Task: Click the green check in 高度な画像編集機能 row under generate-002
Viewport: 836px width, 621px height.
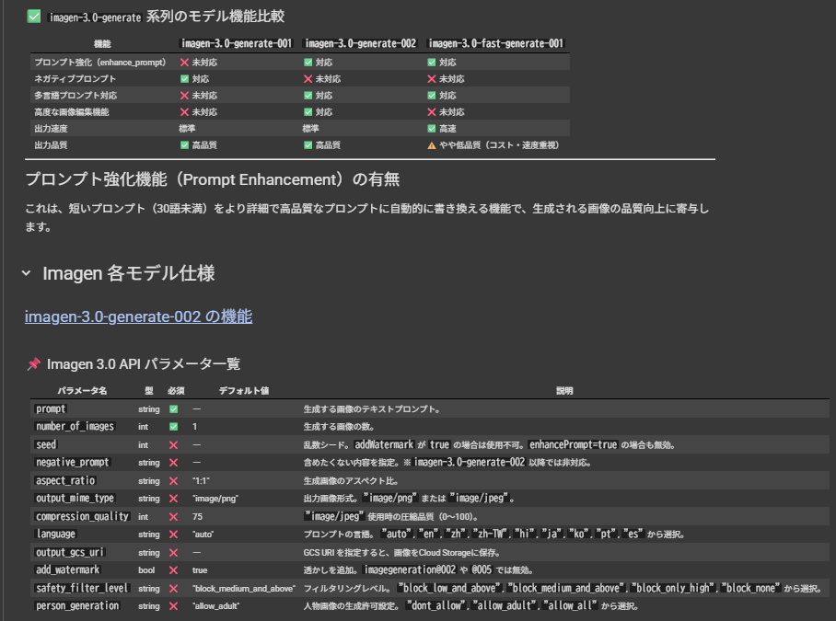Action: [x=308, y=112]
